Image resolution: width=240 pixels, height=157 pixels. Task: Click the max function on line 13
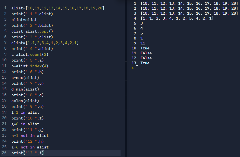19,78
